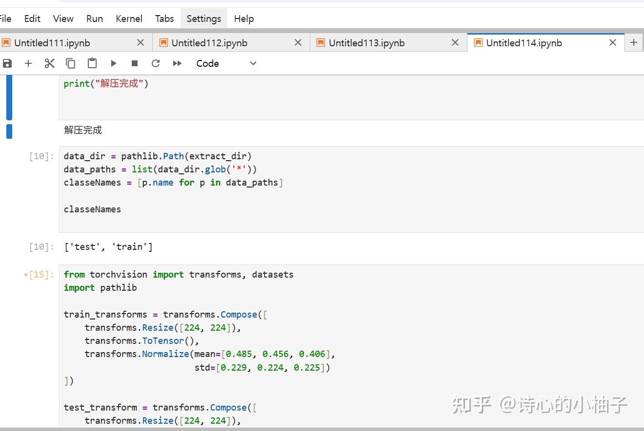This screenshot has height=431, width=644.
Task: Interrupt the kernel with stop icon
Action: pyautogui.click(x=135, y=63)
